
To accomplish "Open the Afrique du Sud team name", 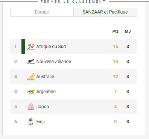I will click(51, 47).
